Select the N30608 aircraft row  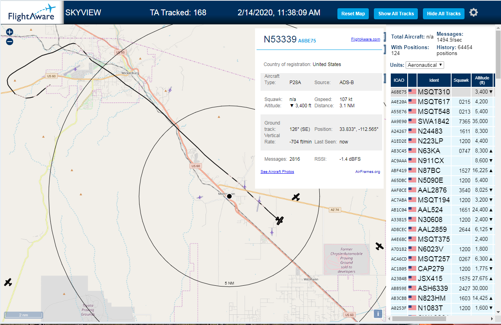442,220
